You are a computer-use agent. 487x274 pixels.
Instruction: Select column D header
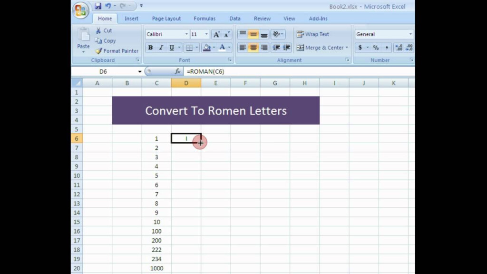coord(186,83)
